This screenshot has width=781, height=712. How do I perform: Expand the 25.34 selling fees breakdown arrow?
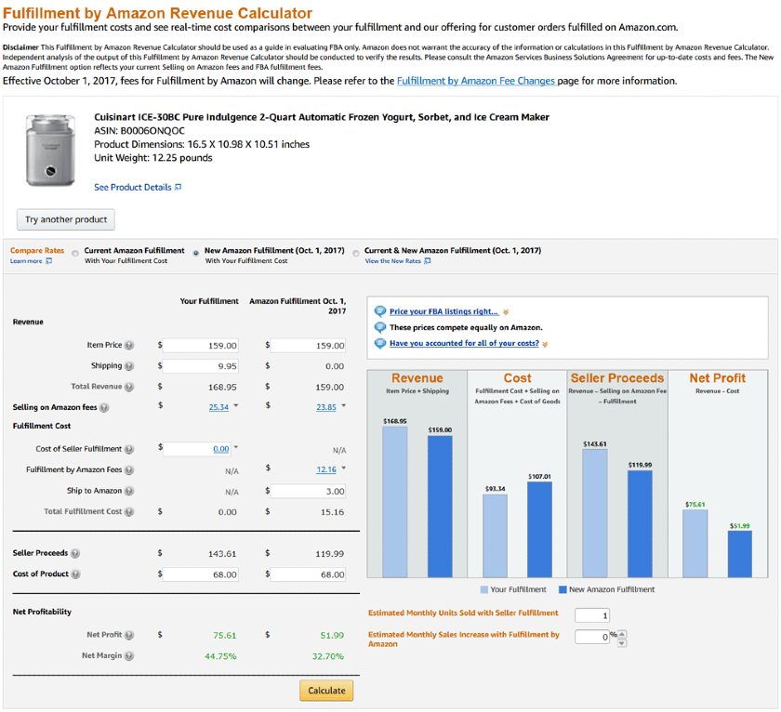(236, 406)
